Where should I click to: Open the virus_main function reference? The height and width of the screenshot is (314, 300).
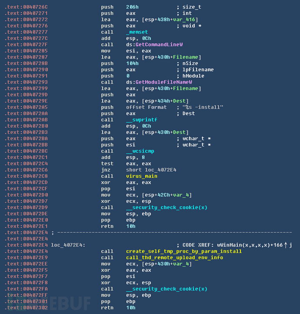[142, 176]
